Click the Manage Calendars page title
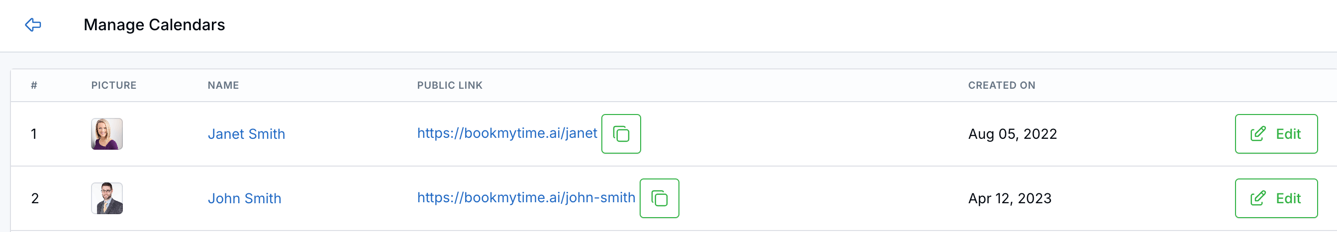This screenshot has width=1337, height=232. click(154, 25)
